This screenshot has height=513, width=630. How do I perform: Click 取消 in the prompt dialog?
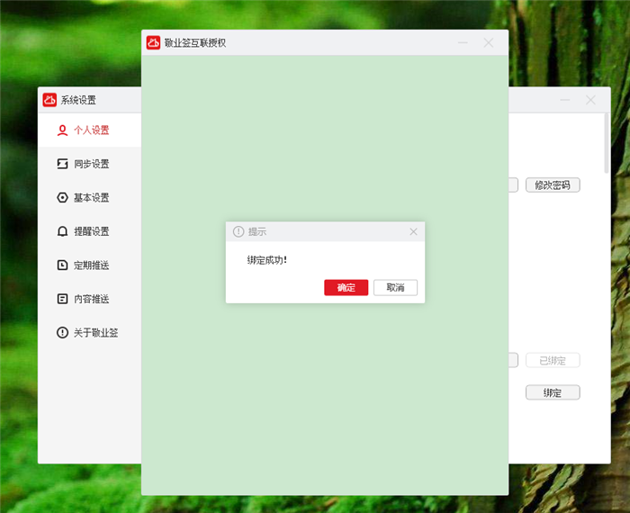[x=395, y=287]
